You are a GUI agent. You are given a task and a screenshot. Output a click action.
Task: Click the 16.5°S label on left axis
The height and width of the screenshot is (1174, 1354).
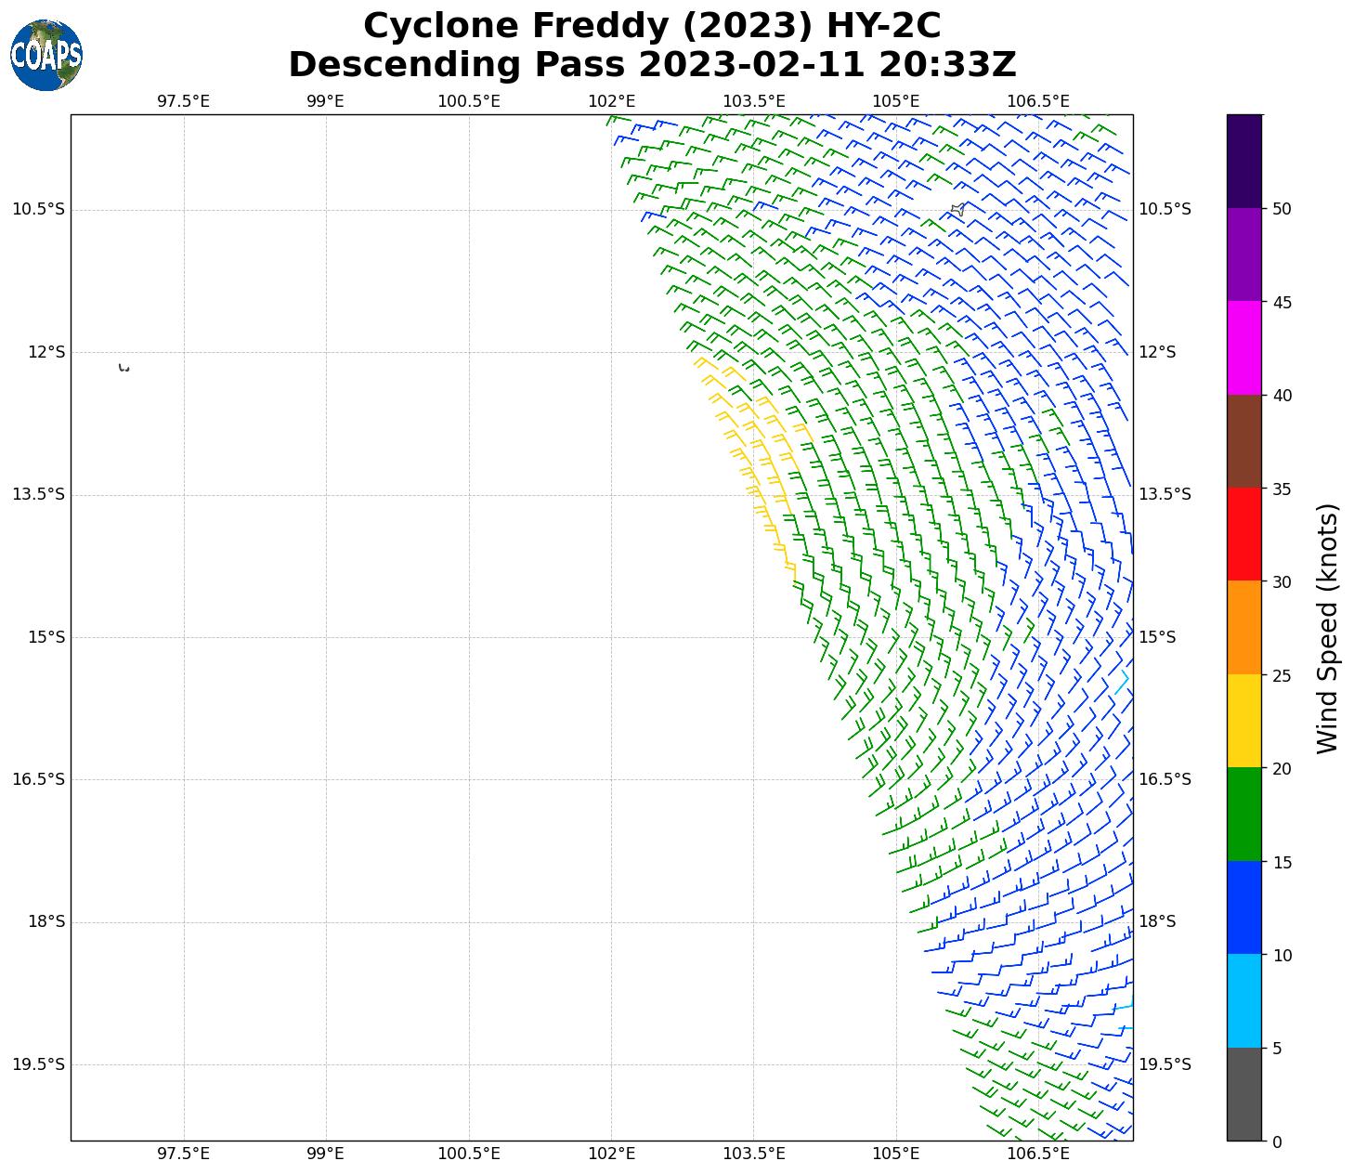[x=38, y=779]
